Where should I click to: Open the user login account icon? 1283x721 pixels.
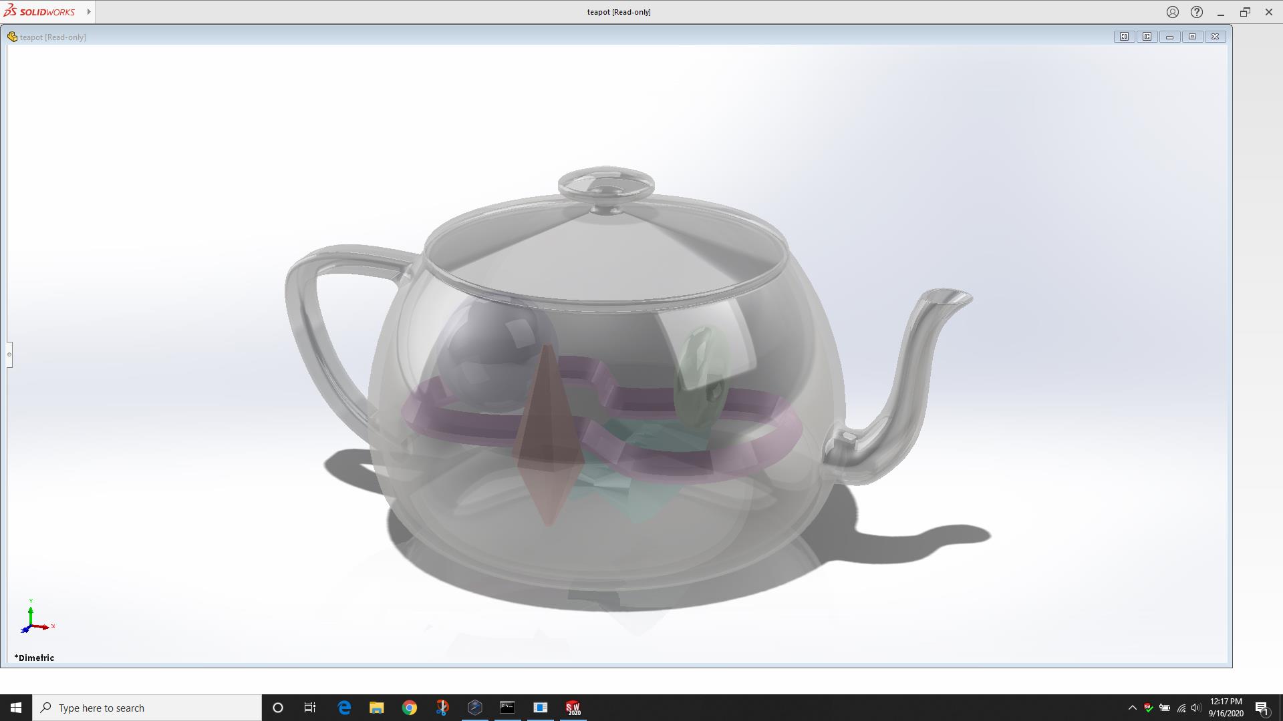[1173, 12]
